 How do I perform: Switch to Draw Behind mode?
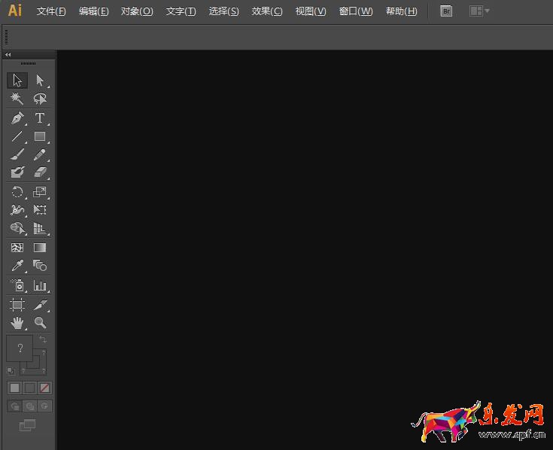[30, 406]
